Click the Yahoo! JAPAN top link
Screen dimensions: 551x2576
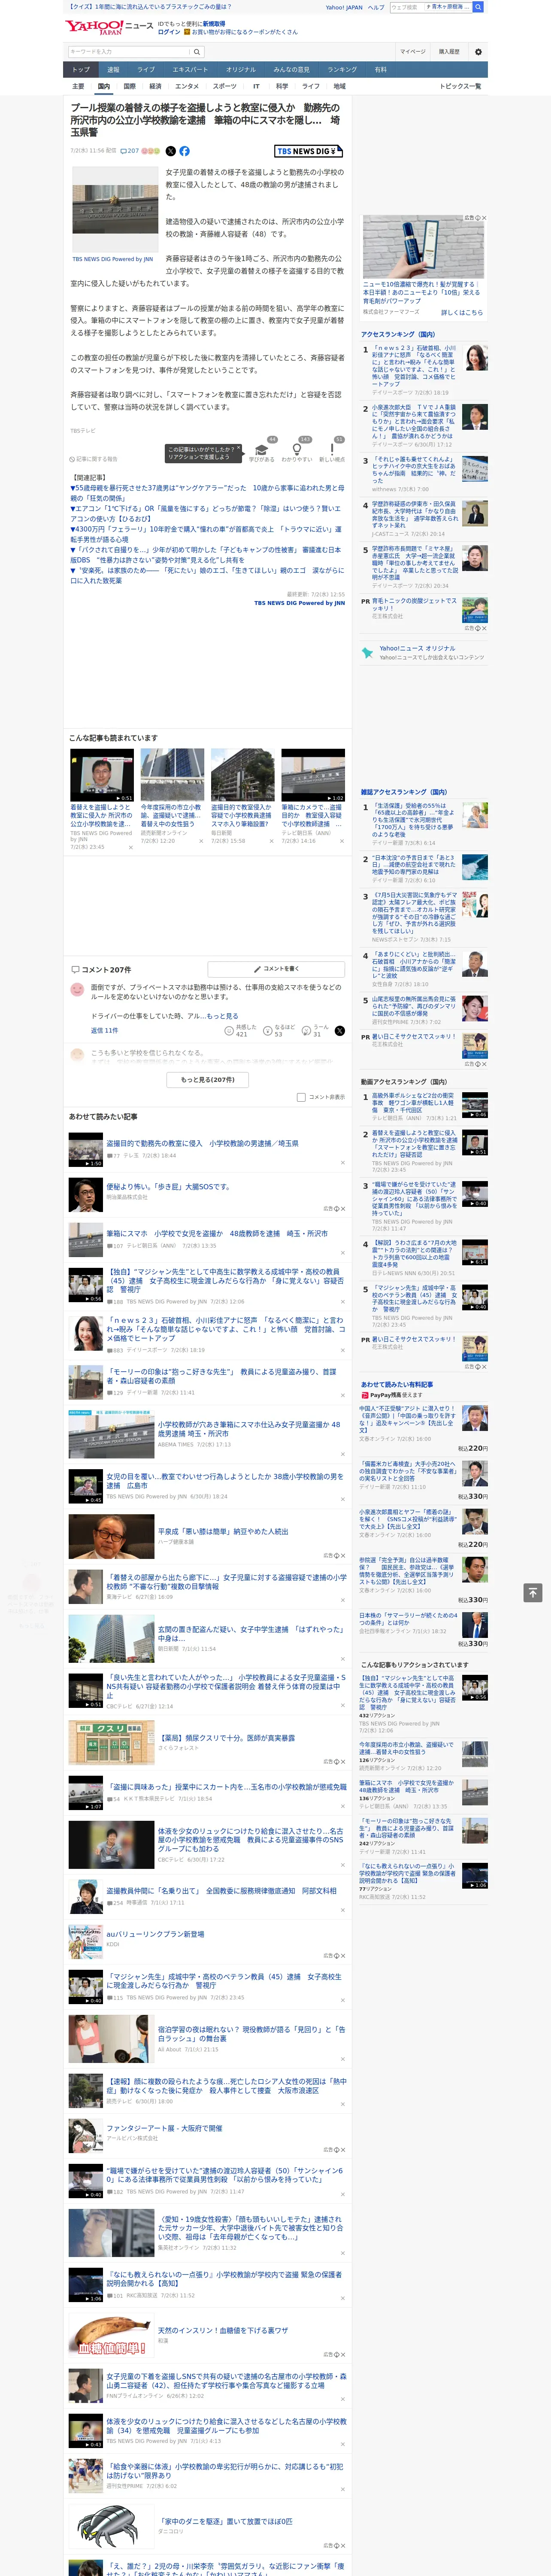[x=344, y=7]
